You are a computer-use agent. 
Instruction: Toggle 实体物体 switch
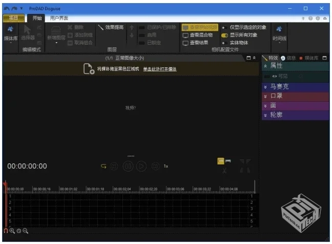point(224,43)
